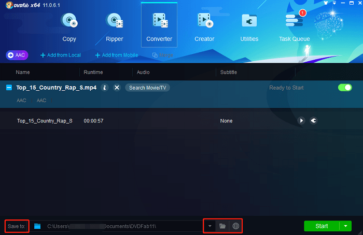Open the Start button dropdown arrow
Screen dimensions: 363x235
point(346,226)
